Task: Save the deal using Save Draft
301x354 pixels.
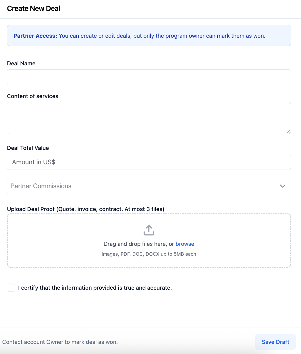Action: point(275,342)
